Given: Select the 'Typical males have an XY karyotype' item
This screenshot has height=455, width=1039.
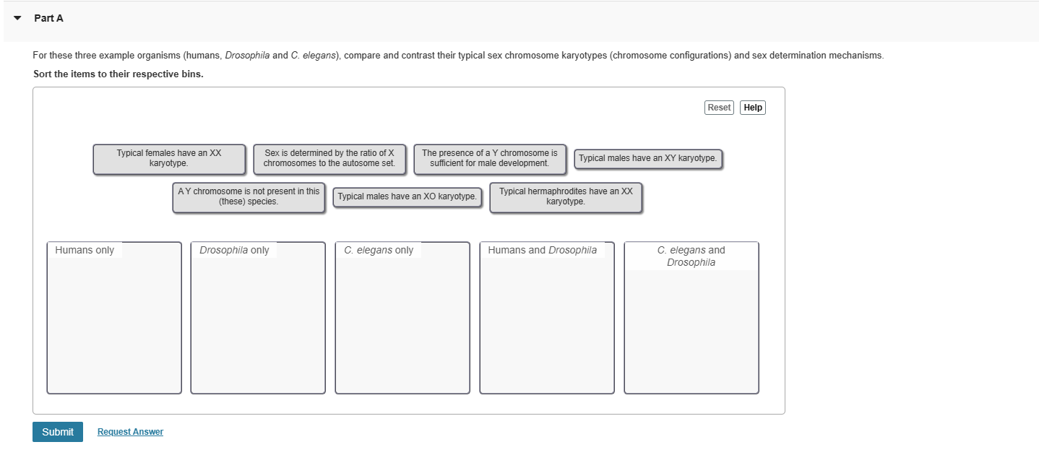Looking at the screenshot, I should (x=647, y=158).
